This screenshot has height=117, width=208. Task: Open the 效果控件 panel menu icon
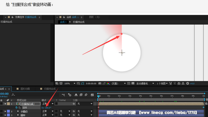(x=39, y=17)
